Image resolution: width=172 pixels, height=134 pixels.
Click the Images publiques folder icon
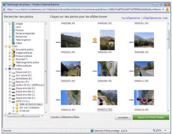pos(13,53)
